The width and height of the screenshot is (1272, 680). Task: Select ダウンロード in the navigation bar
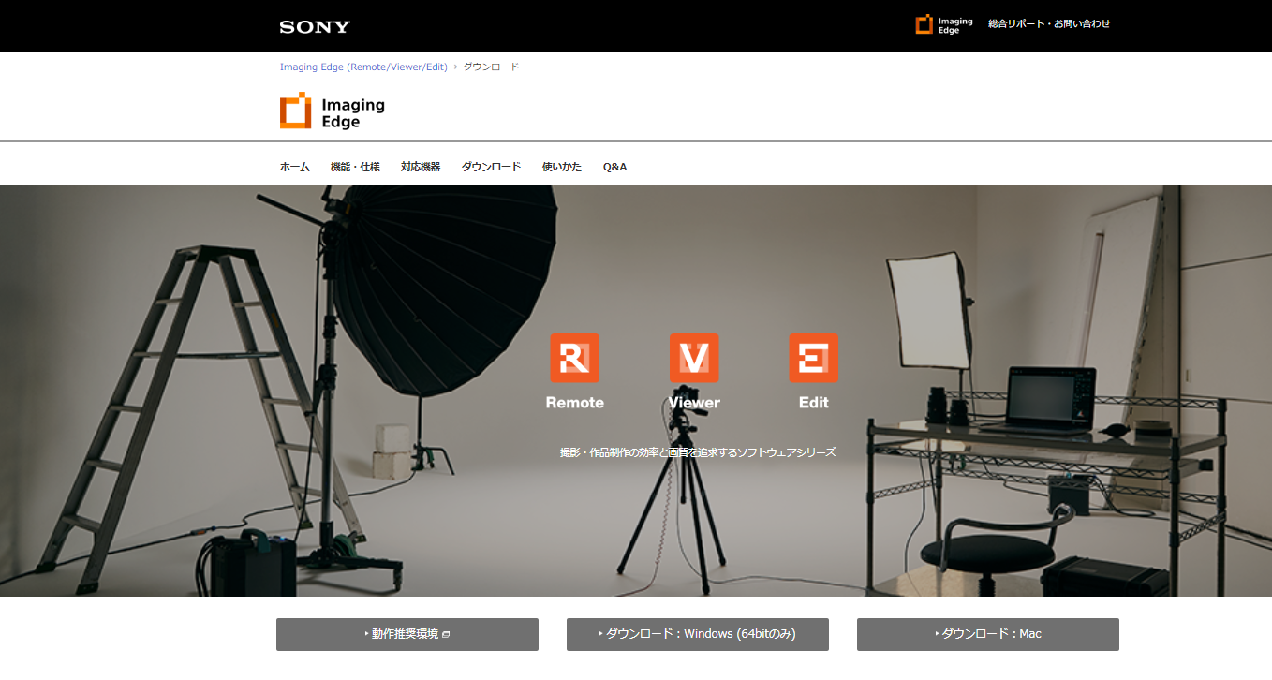(x=491, y=167)
